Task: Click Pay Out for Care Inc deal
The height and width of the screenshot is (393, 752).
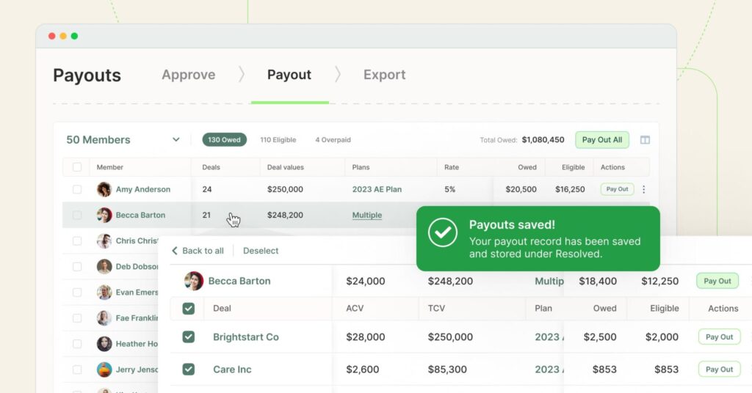Action: tap(720, 370)
